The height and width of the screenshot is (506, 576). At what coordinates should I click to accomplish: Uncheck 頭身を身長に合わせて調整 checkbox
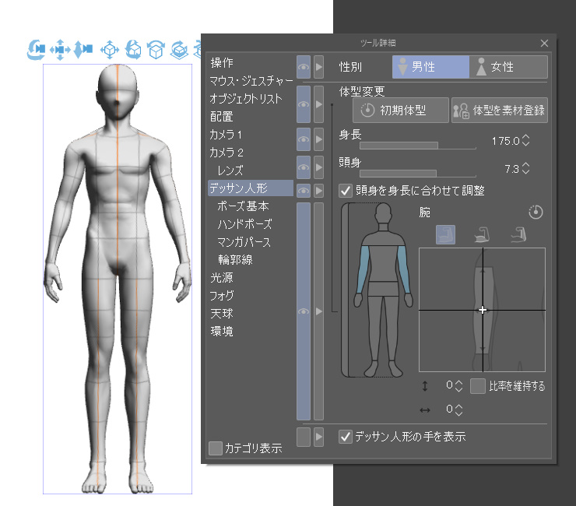[x=346, y=190]
